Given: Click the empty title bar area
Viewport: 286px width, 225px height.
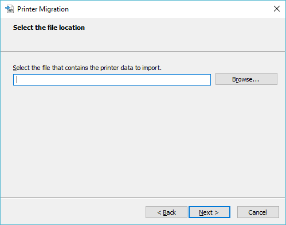Looking at the screenshot, I should (168, 9).
